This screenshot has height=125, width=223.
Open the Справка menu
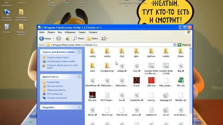click(x=93, y=32)
